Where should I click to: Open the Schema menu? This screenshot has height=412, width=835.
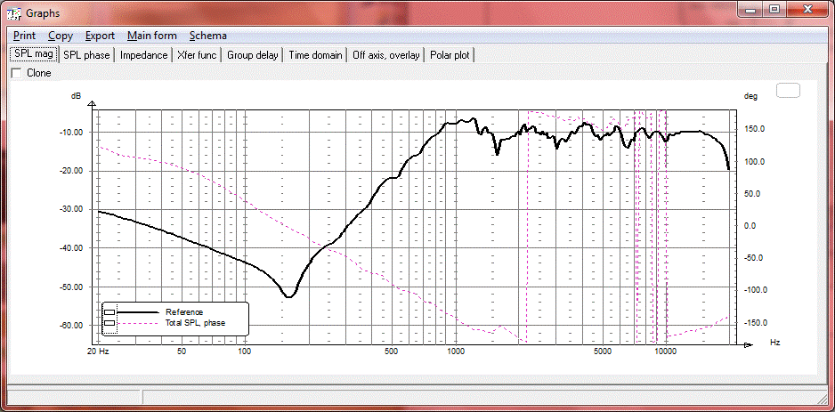click(x=207, y=36)
